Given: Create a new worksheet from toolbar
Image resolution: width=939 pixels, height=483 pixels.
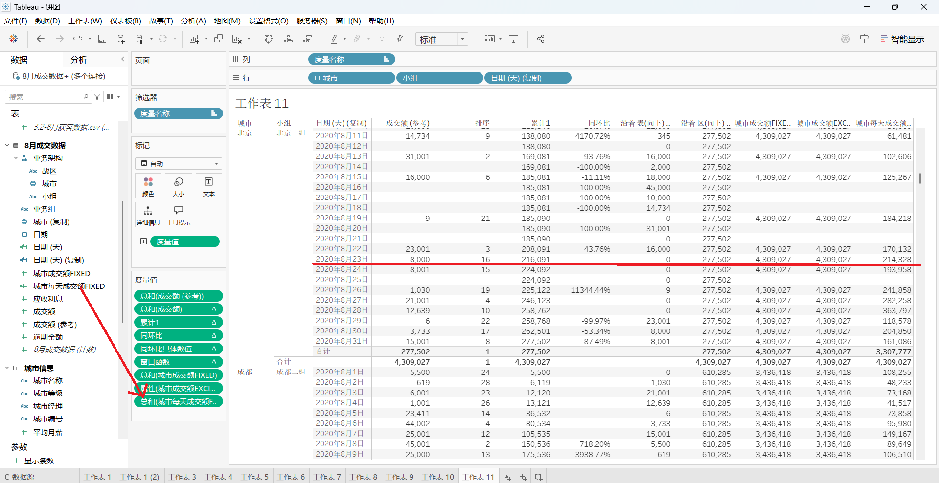Looking at the screenshot, I should pos(194,39).
